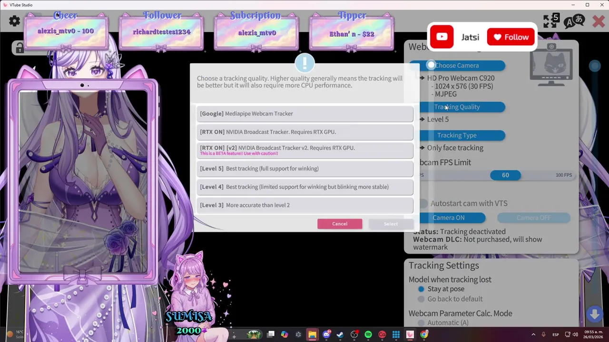
Task: Select Level 3 more accurate option
Action: tap(305, 205)
